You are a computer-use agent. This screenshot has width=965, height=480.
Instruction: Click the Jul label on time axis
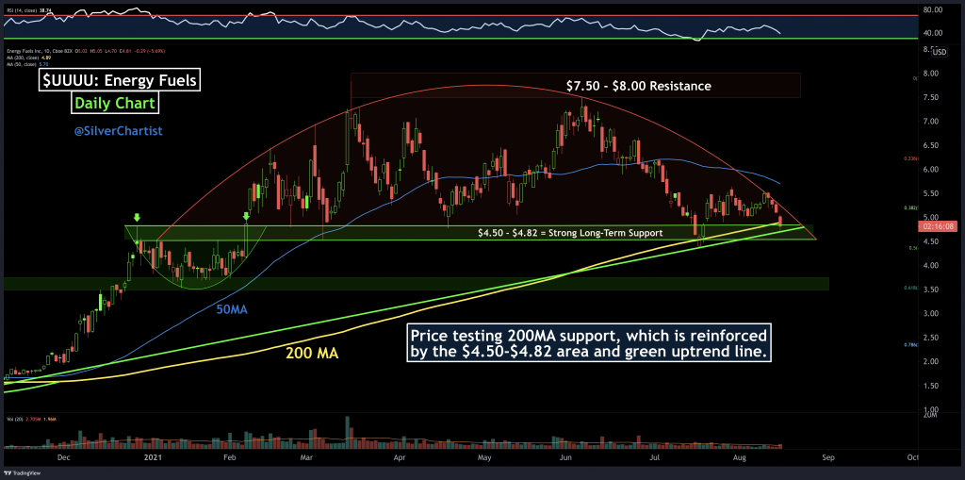(655, 457)
